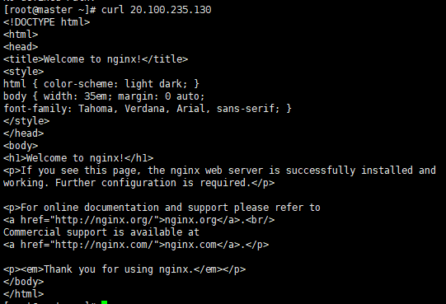Click the For online documentation line
Viewport: 446px width, 304px height.
(162, 208)
